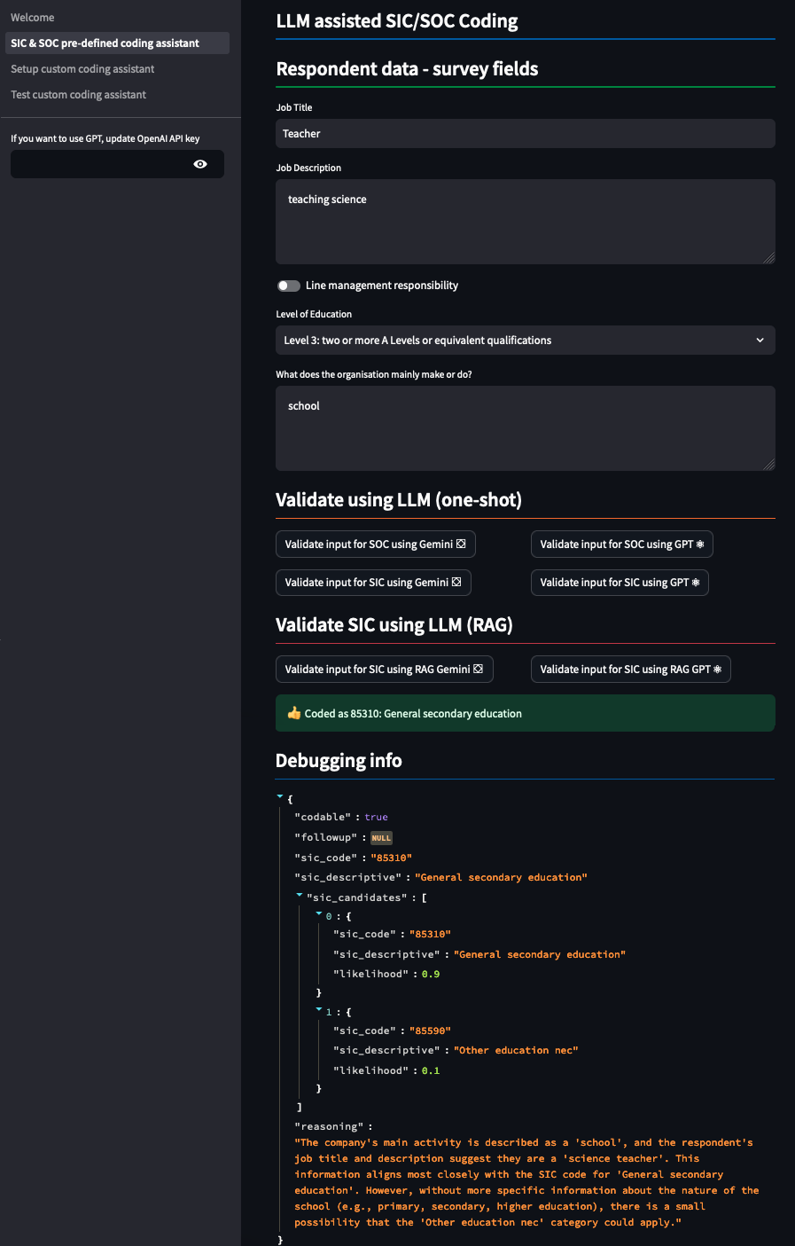Open the Level of Education dropdown
The height and width of the screenshot is (1246, 795).
point(525,341)
